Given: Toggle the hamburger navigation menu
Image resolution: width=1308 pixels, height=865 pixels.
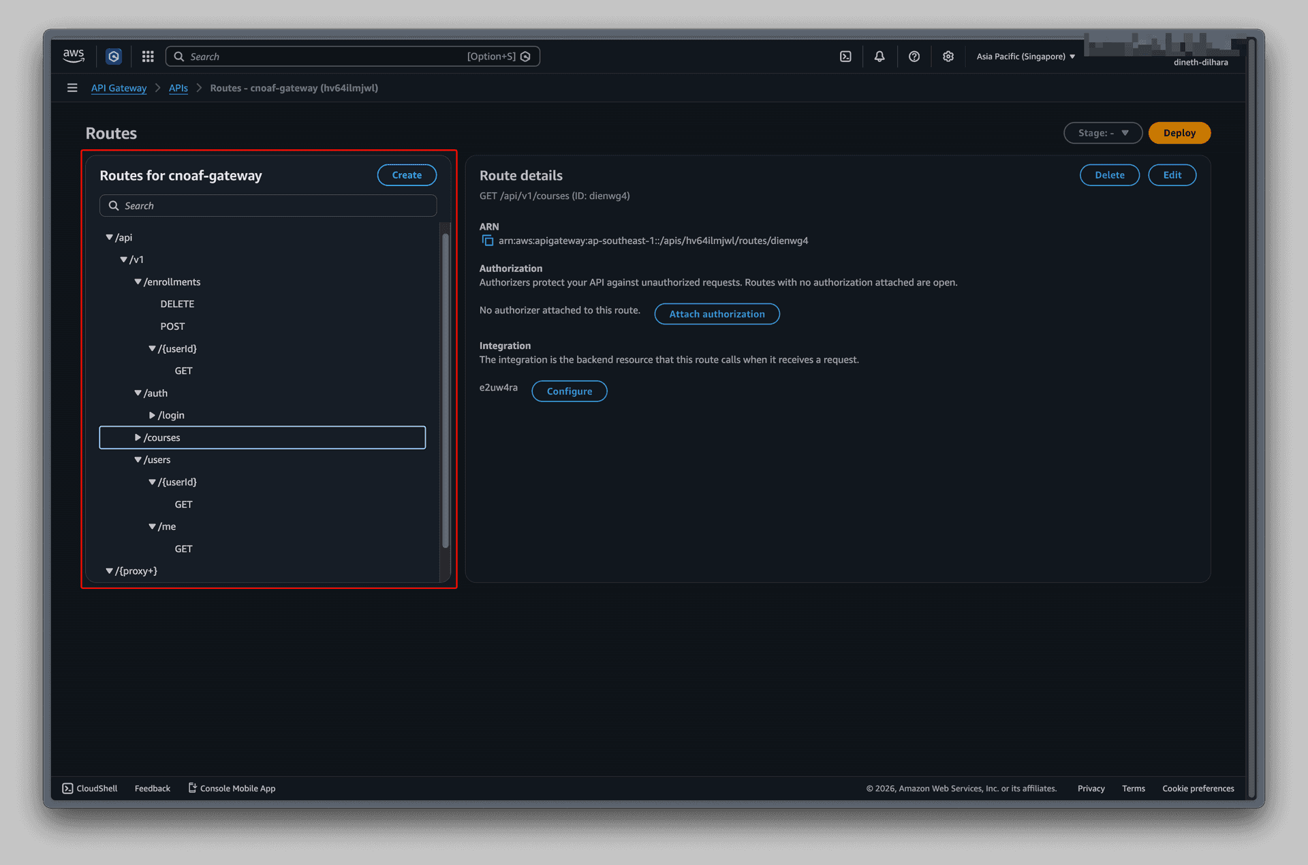Looking at the screenshot, I should coord(72,88).
